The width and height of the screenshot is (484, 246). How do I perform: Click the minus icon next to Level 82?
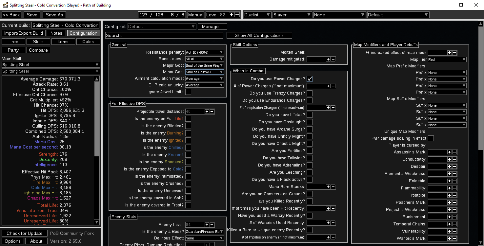pyautogui.click(x=237, y=15)
